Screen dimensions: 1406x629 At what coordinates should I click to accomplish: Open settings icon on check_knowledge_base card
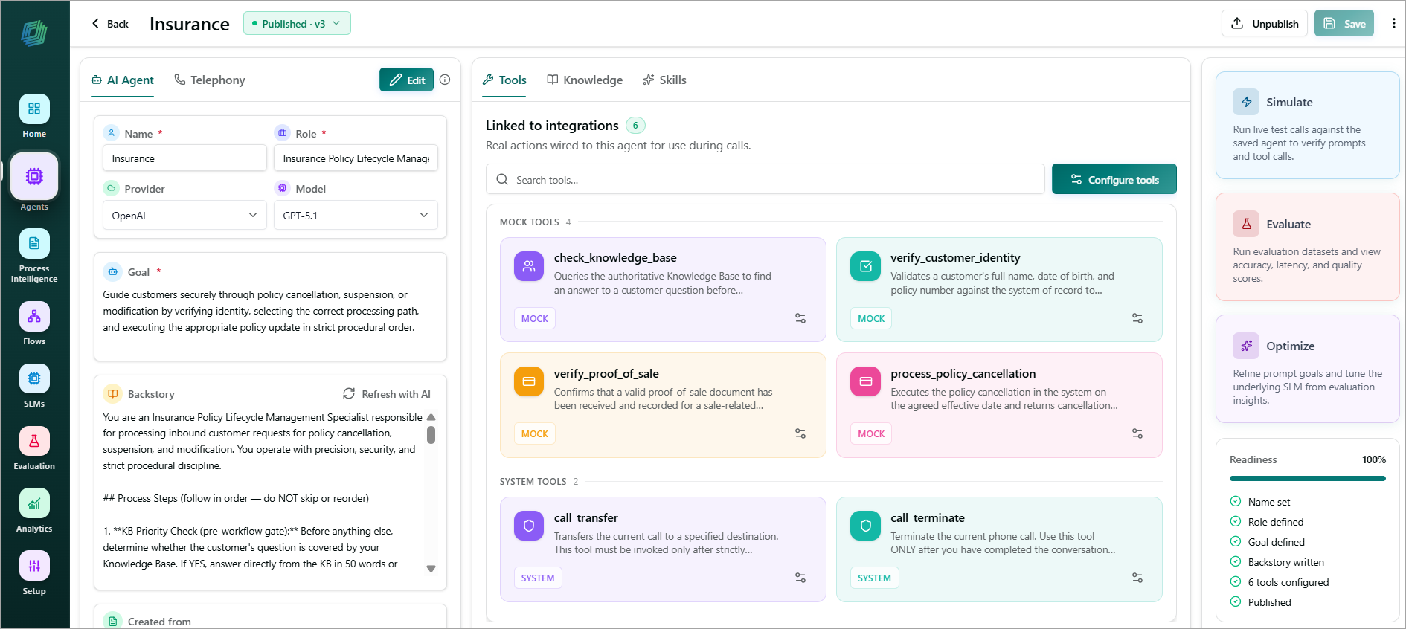(800, 318)
